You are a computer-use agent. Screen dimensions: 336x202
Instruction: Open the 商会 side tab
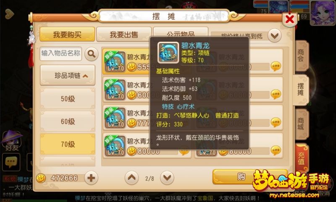point(301,56)
